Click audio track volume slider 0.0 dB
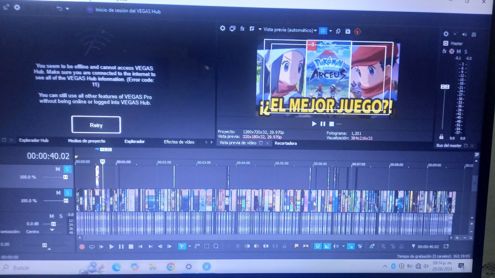This screenshot has height=278, width=495. click(x=53, y=223)
